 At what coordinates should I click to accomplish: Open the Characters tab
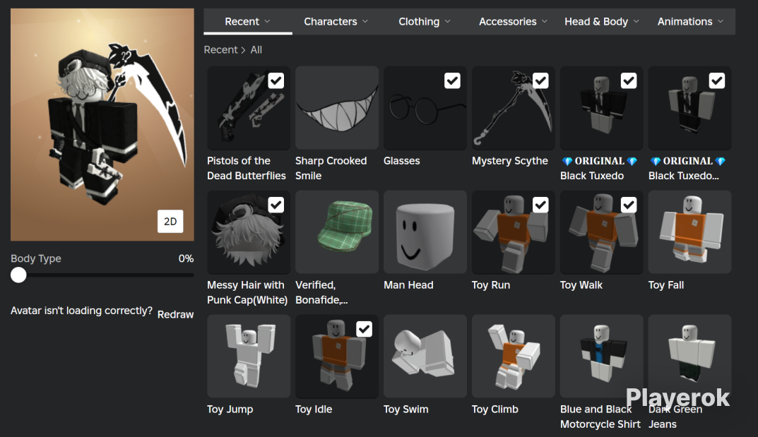336,21
